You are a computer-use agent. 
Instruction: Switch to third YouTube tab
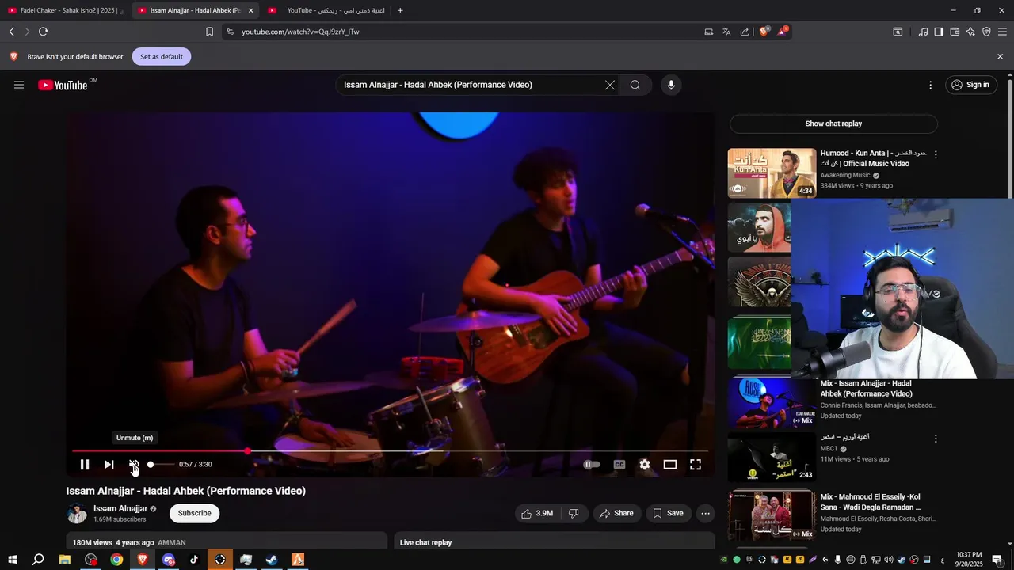326,10
